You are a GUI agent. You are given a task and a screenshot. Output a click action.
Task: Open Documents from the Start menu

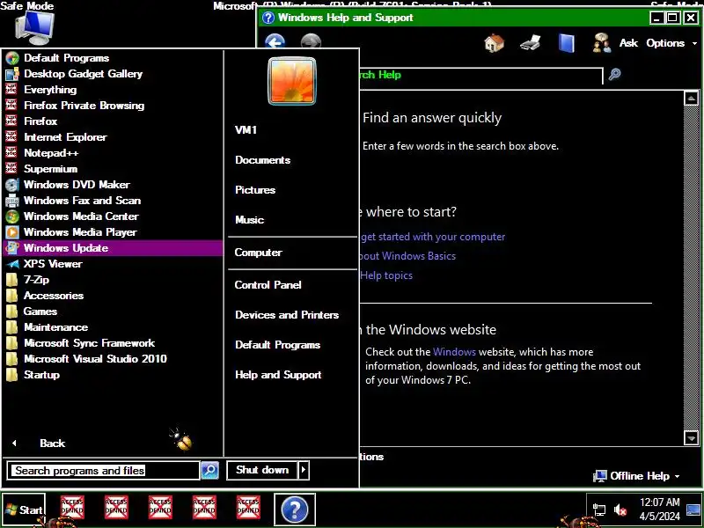pyautogui.click(x=262, y=160)
